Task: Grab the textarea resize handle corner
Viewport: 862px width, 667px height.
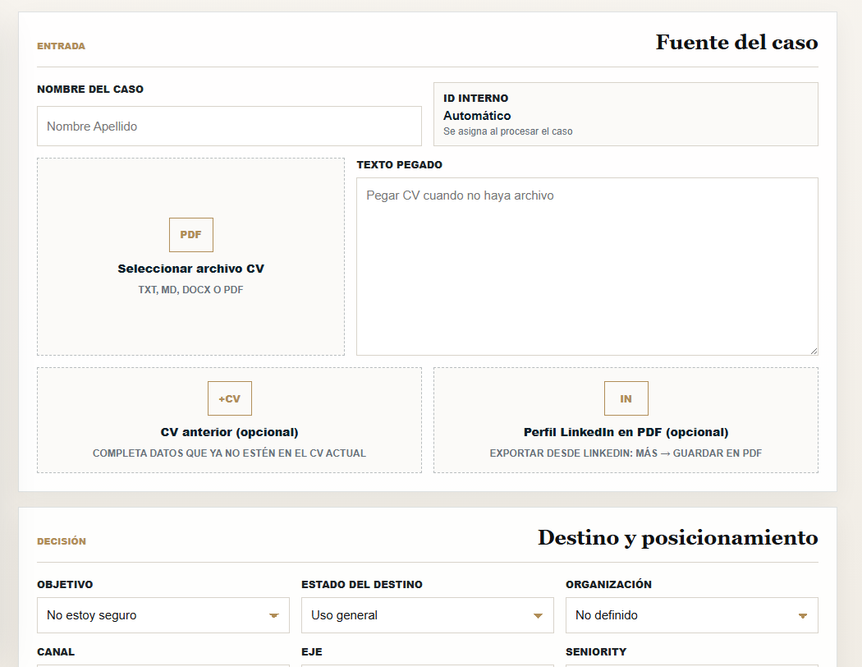Action: pyautogui.click(x=814, y=351)
